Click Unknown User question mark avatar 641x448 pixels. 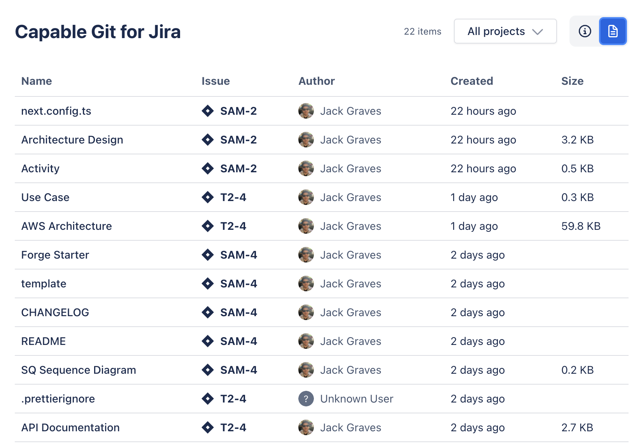pos(306,399)
